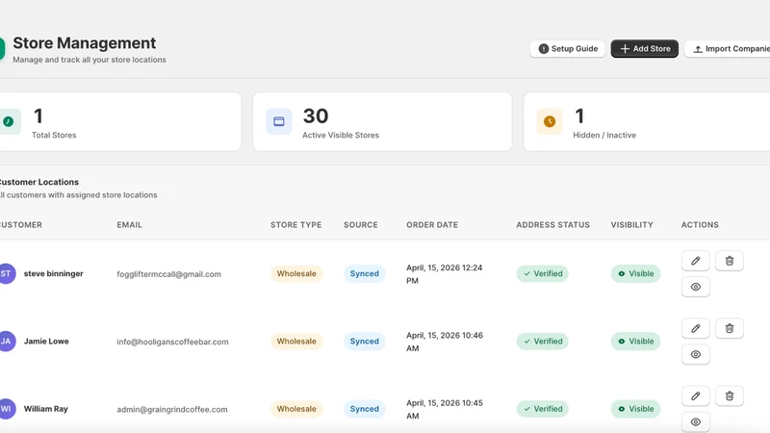Viewport: 770px width, 433px height.
Task: Click the Hidden / Inactive clock icon
Action: [550, 121]
